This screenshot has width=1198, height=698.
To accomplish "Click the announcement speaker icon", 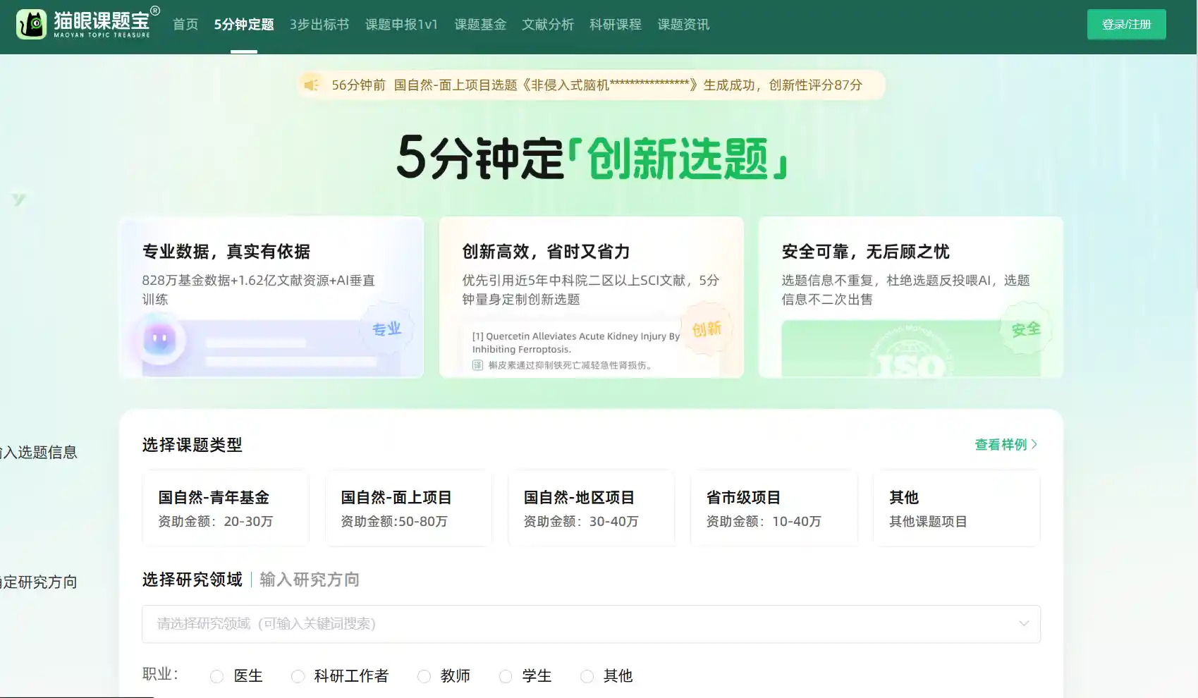I will (x=311, y=85).
